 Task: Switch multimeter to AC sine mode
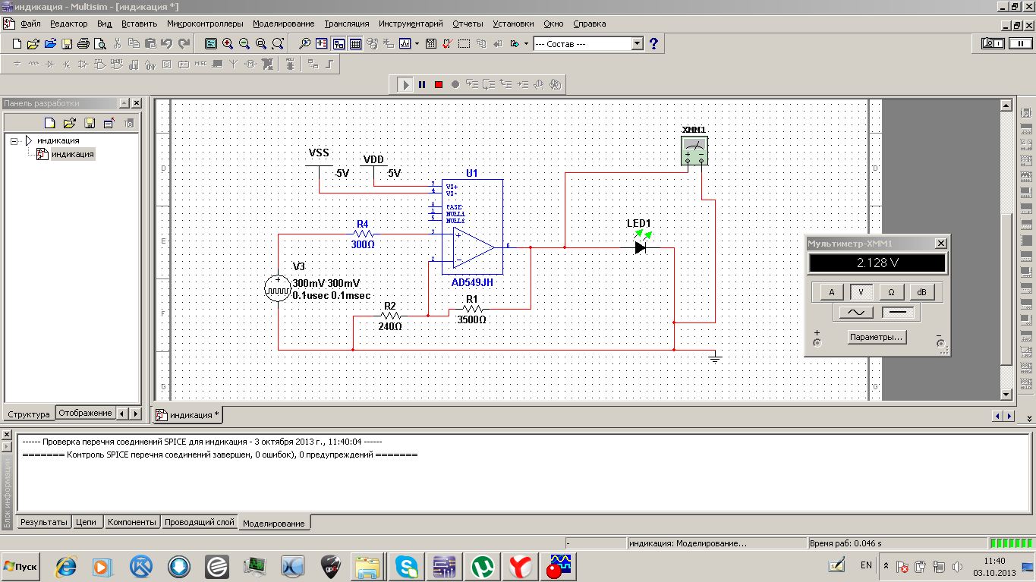(855, 312)
